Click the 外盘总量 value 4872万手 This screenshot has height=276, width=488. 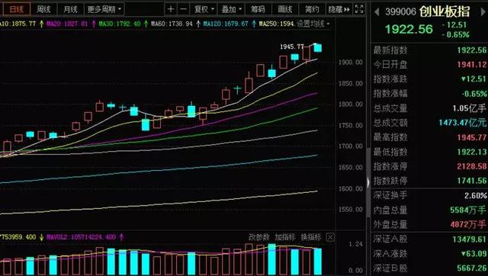coord(468,224)
